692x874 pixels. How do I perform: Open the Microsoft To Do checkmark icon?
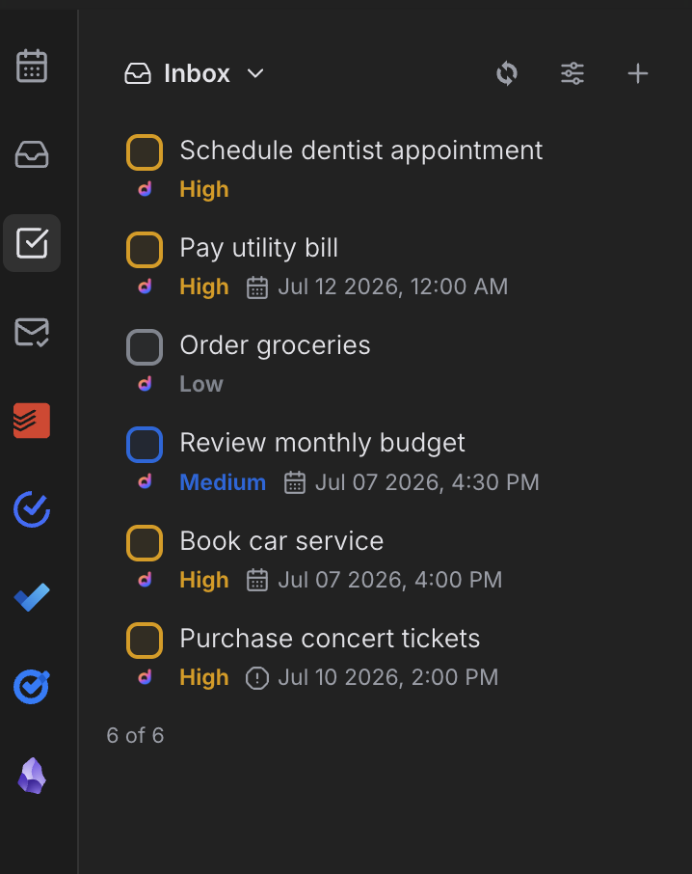click(32, 597)
